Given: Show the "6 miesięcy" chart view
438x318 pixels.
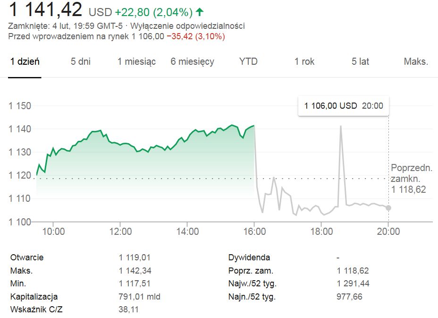Looking at the screenshot, I should coord(193,61).
